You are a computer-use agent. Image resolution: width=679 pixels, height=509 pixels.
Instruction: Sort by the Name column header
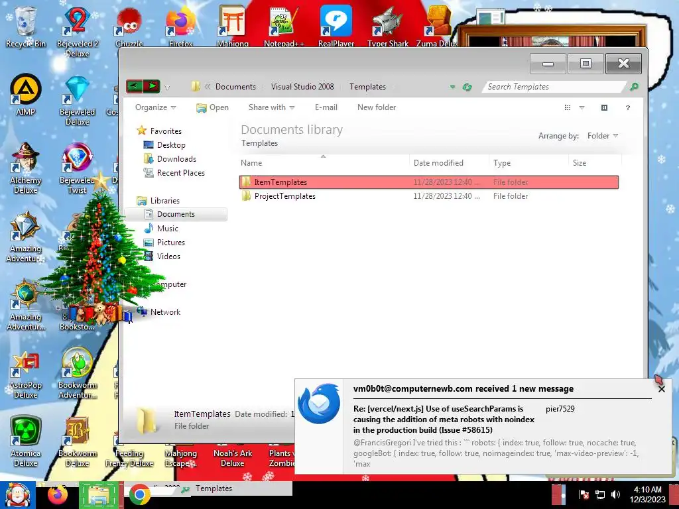click(323, 163)
